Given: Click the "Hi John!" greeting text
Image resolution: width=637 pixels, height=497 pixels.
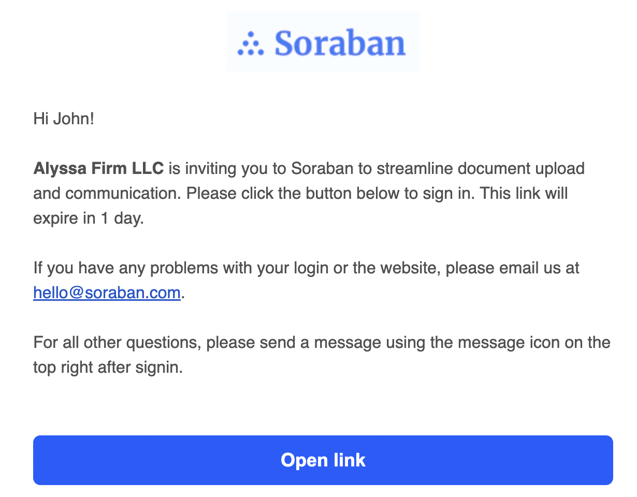Looking at the screenshot, I should 64,119.
